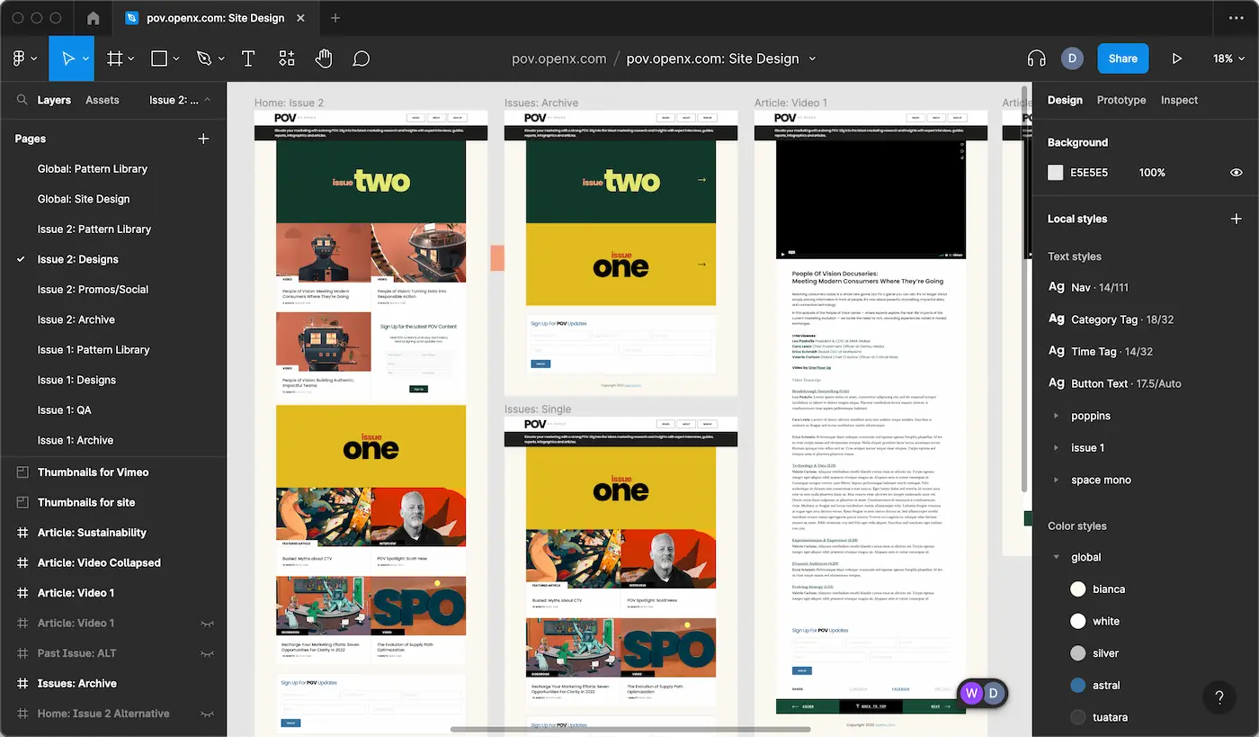The height and width of the screenshot is (737, 1259).
Task: Click the W collaborator avatar on canvas
Action: [x=971, y=693]
